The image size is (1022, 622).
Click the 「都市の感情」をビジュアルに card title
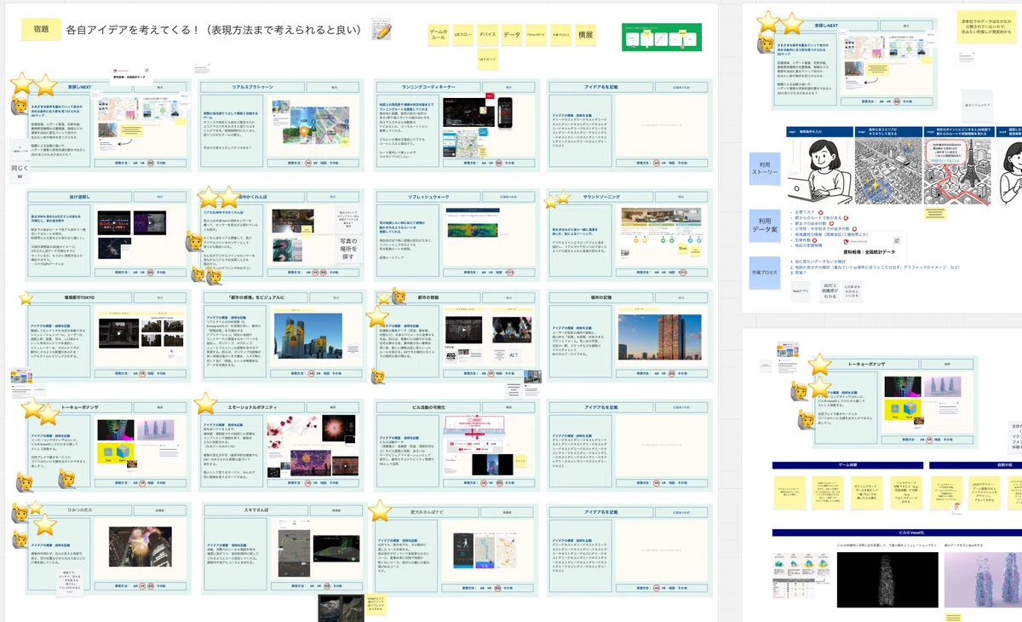pyautogui.click(x=255, y=298)
